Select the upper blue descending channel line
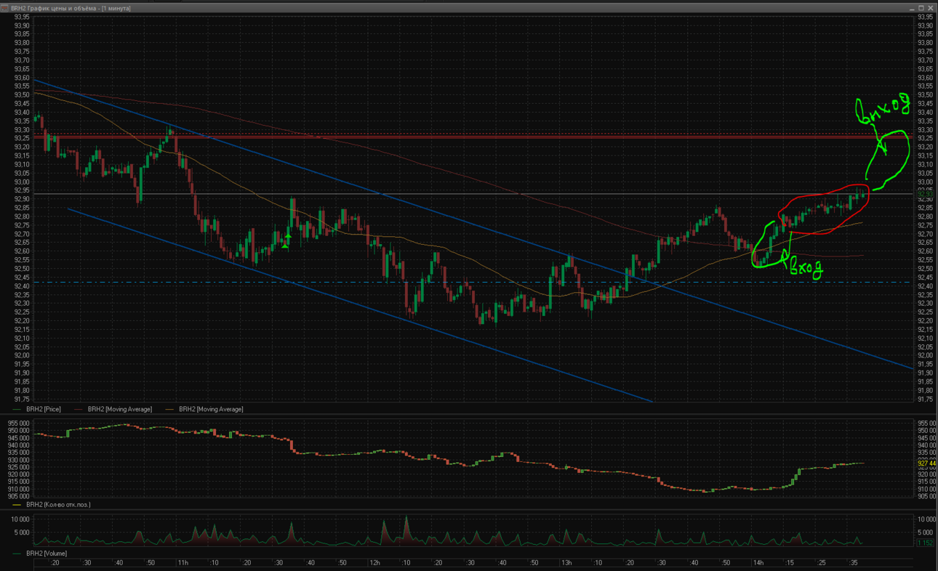 pos(473,224)
